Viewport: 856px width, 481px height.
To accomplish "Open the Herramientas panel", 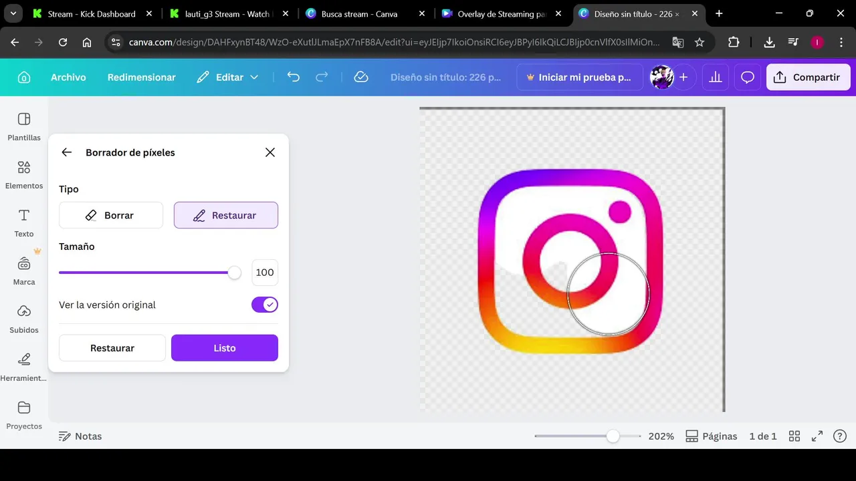I will 24,367.
